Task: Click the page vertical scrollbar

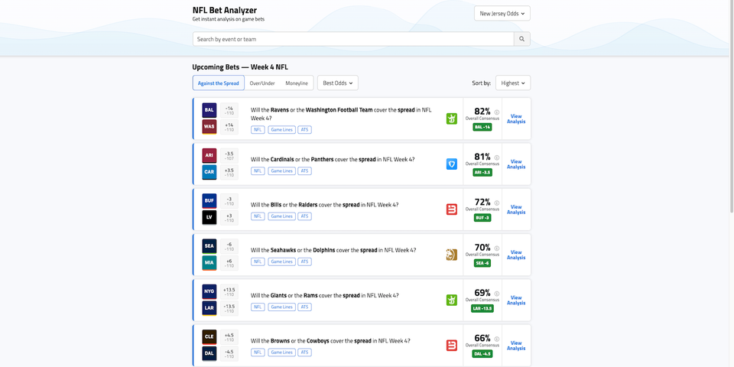Action: point(731,106)
